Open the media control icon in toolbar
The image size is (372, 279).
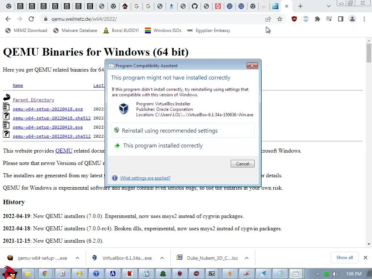(x=329, y=19)
